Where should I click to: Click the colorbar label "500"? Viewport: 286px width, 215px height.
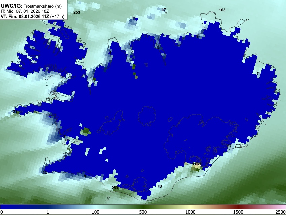(143, 212)
